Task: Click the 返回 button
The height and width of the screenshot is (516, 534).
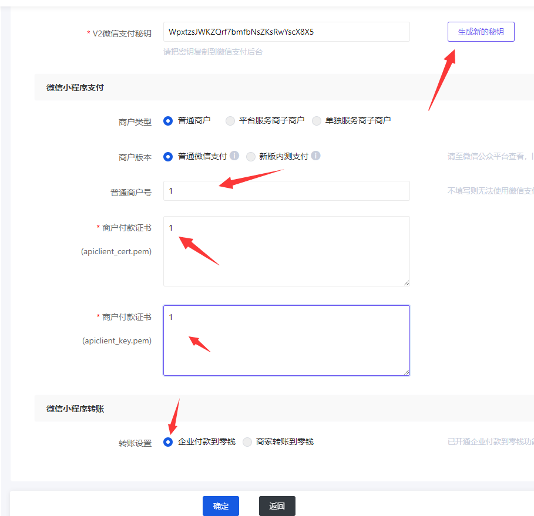Action: point(277,506)
